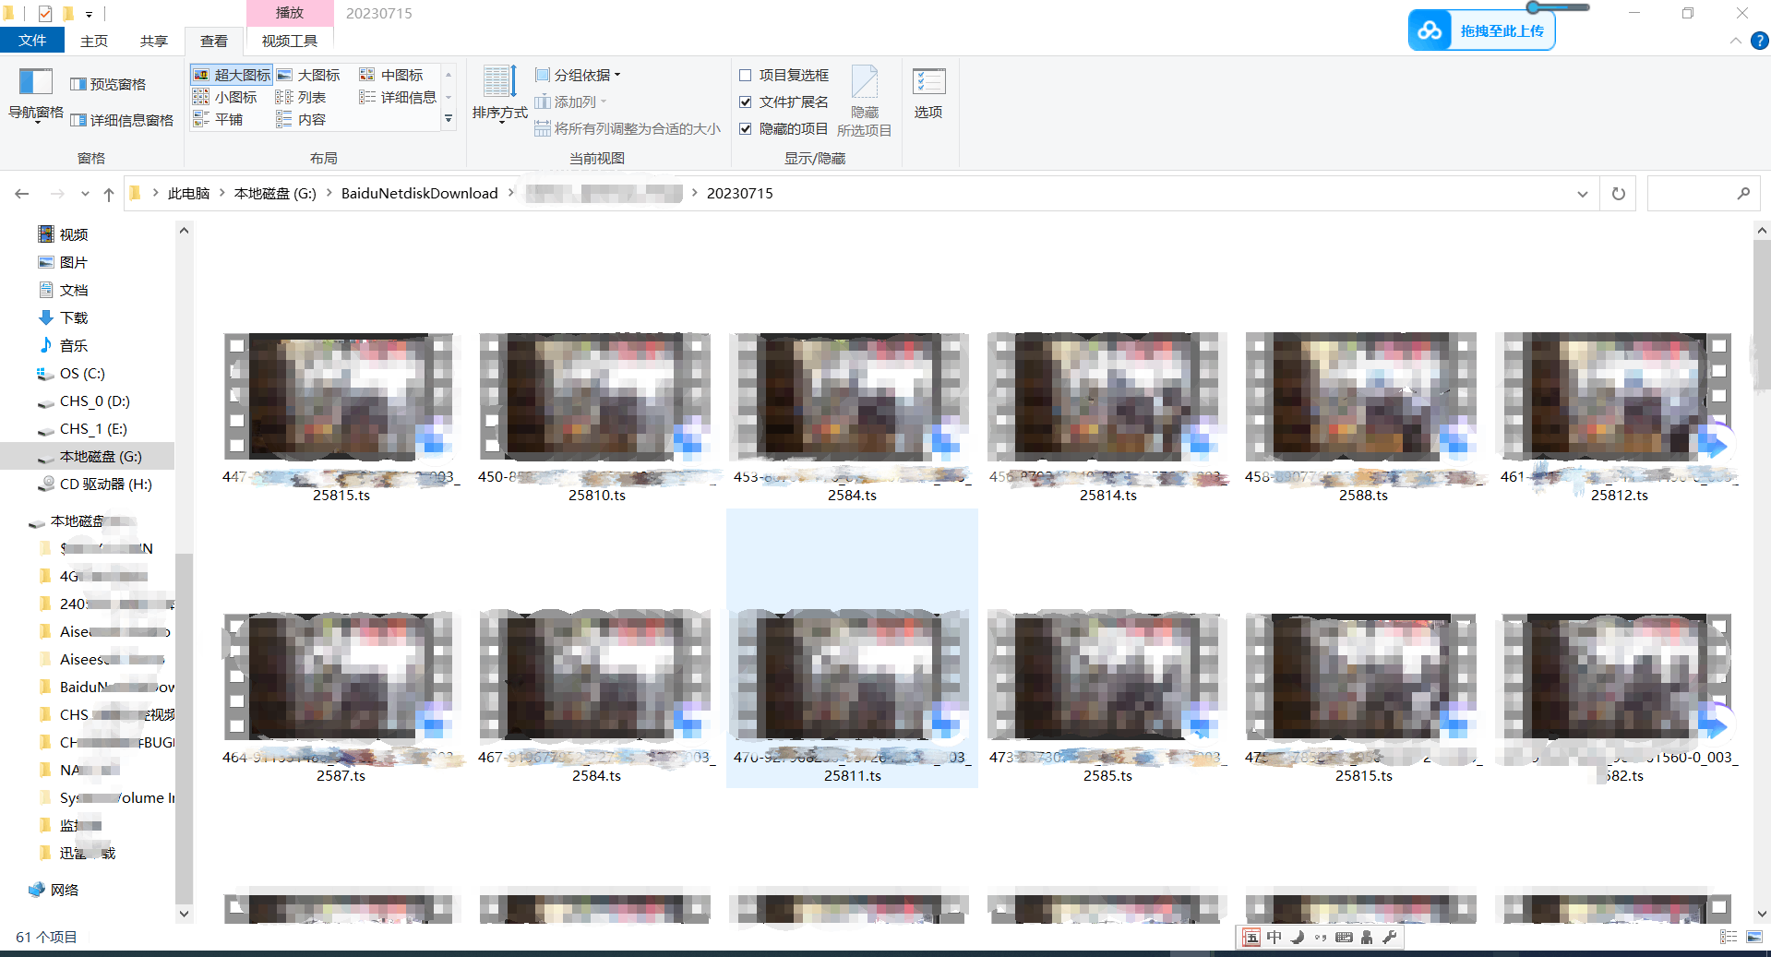The width and height of the screenshot is (1771, 957).
Task: Switch to extra large icons layout
Action: [x=232, y=75]
